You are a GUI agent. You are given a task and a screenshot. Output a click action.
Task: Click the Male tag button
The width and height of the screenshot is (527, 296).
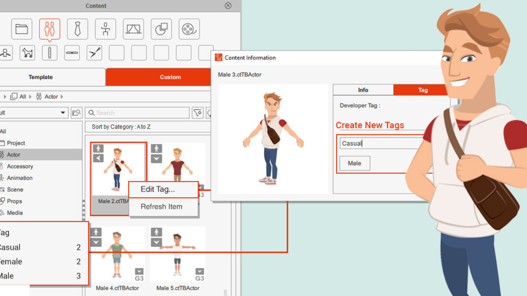pyautogui.click(x=354, y=163)
